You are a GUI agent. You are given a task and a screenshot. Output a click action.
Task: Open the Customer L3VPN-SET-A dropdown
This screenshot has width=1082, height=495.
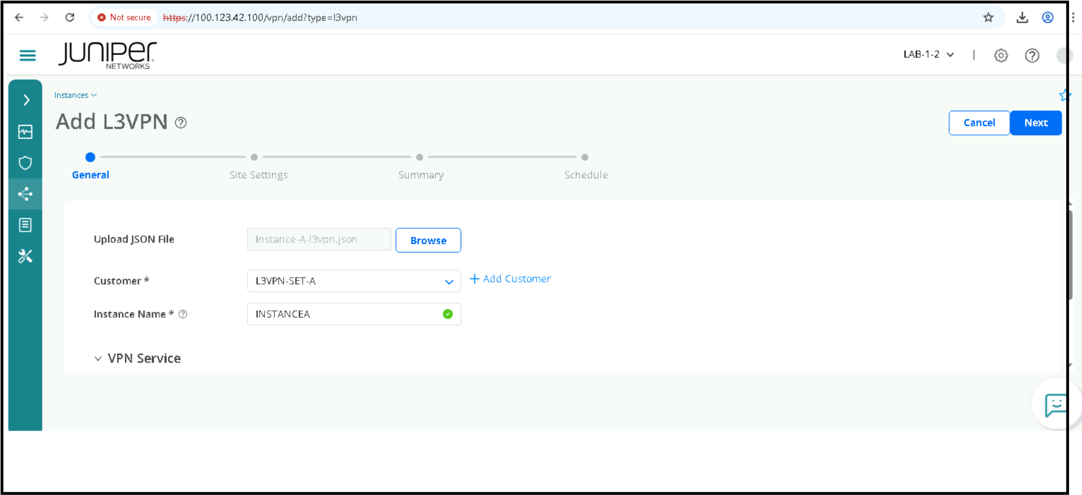[354, 281]
